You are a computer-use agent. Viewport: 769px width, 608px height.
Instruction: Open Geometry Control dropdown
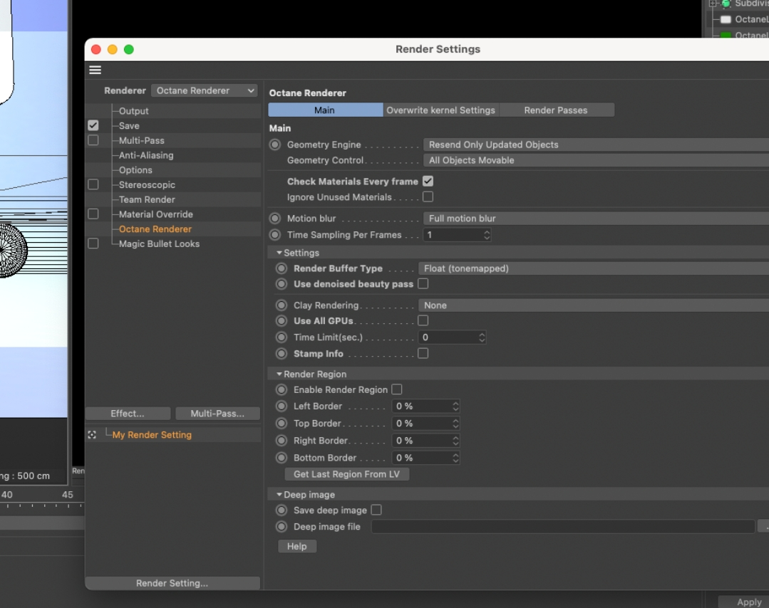pos(596,160)
